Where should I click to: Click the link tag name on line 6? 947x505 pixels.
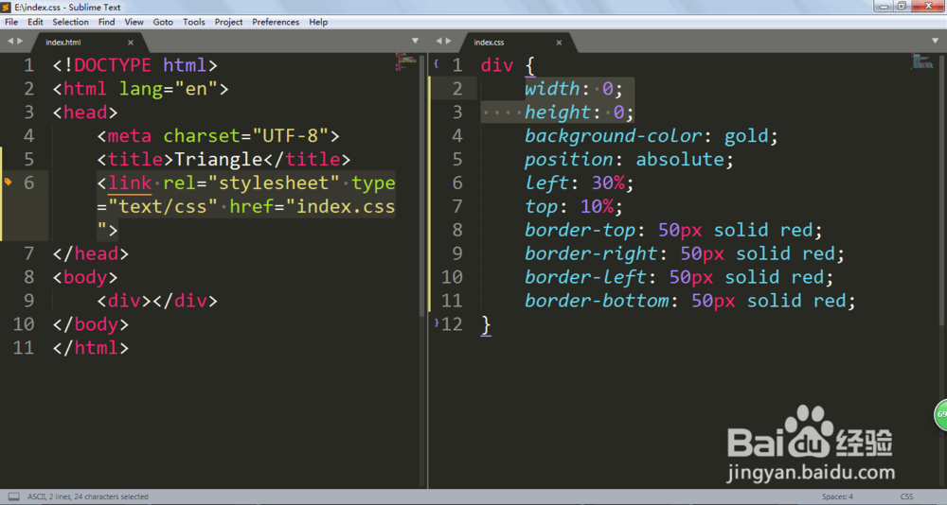[130, 183]
